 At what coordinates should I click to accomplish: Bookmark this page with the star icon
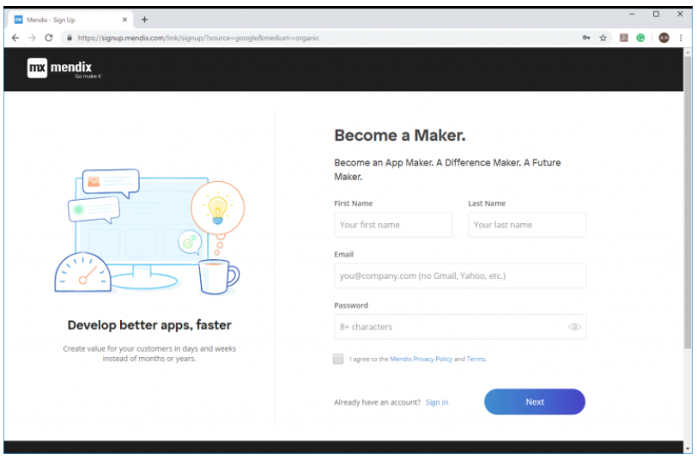pos(603,39)
